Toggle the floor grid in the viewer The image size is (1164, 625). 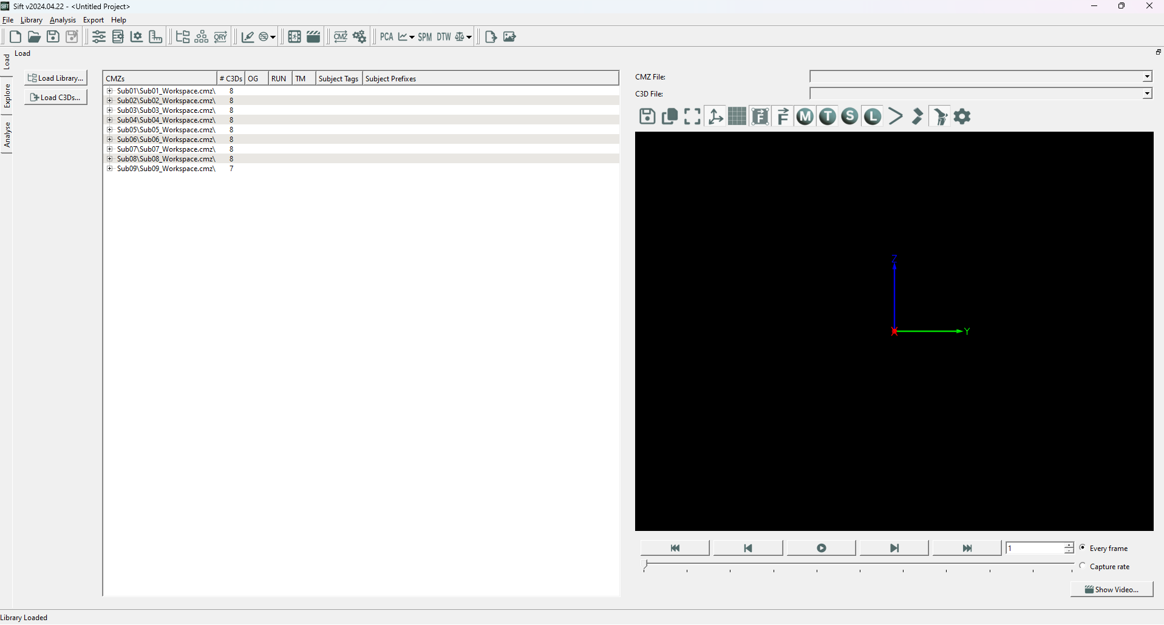coord(737,117)
